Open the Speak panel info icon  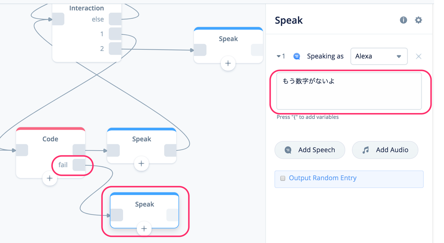click(x=403, y=20)
